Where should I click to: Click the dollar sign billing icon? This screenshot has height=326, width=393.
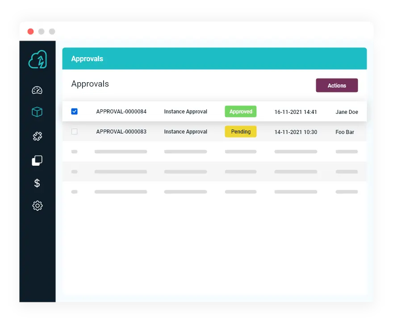(x=38, y=183)
